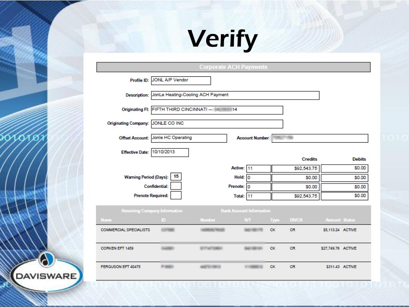
Task: Click the ID column header
Action: (163, 220)
